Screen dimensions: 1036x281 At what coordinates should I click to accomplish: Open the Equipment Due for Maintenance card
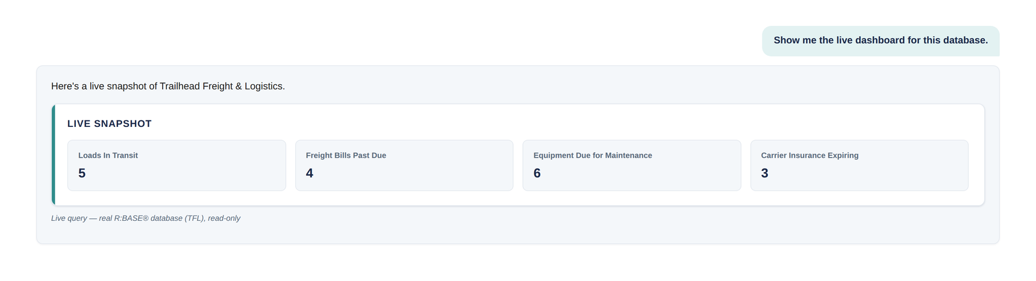coord(632,165)
